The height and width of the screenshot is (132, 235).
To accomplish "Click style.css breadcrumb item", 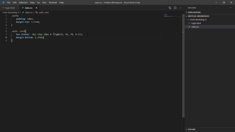I will (29, 12).
